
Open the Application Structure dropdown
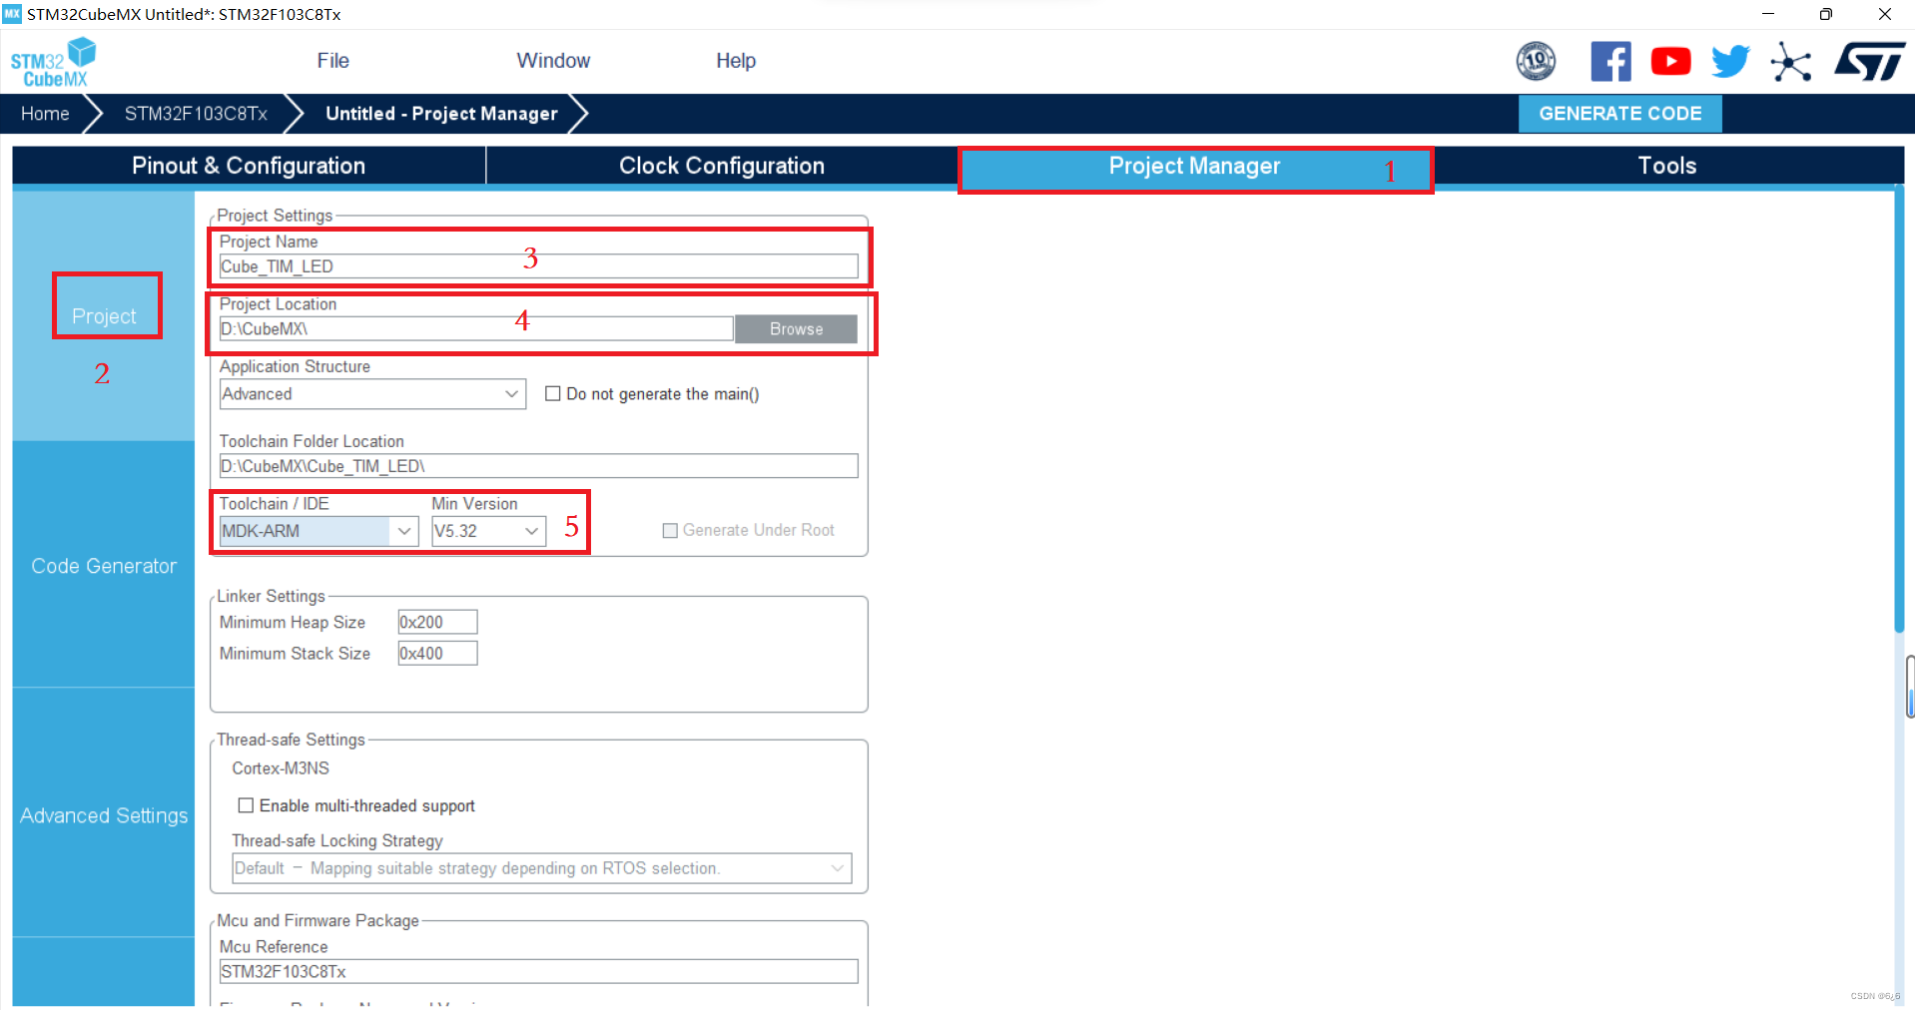pos(372,393)
